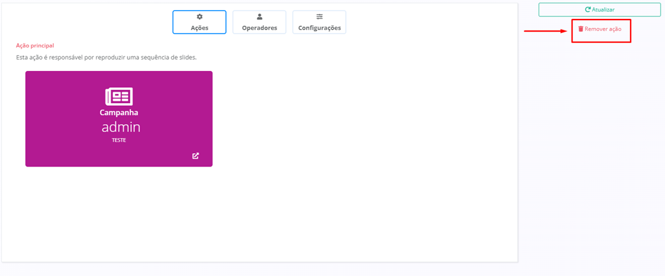Click the 'admin' name on the card

pyautogui.click(x=121, y=127)
